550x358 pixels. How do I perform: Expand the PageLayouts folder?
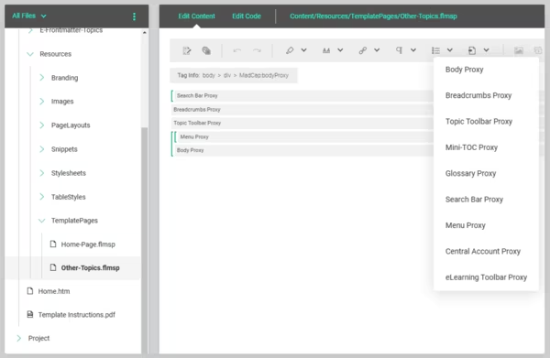[x=42, y=125]
